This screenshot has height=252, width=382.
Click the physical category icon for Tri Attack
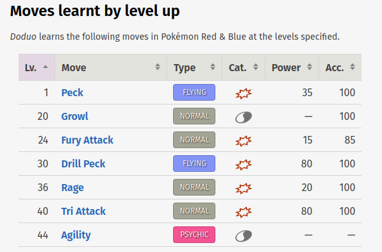[x=244, y=212]
